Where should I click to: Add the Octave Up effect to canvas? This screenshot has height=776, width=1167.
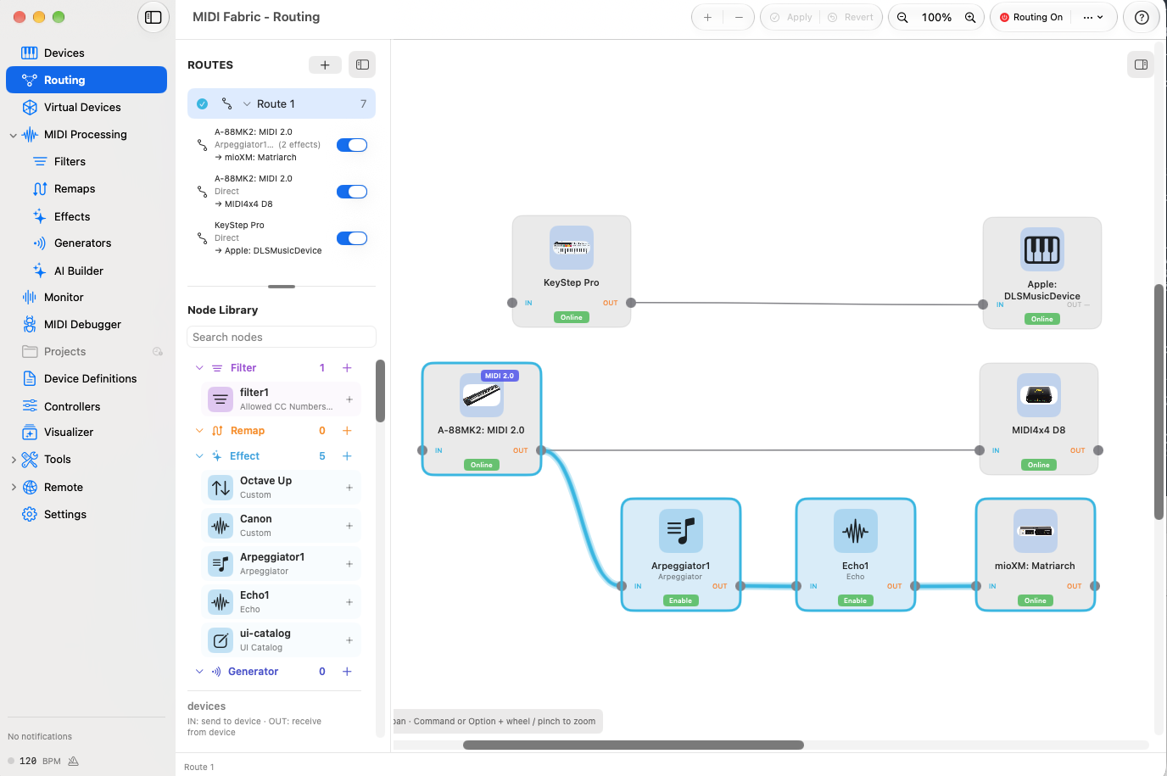pos(349,488)
